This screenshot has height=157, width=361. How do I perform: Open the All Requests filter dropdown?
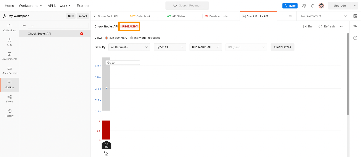click(129, 47)
